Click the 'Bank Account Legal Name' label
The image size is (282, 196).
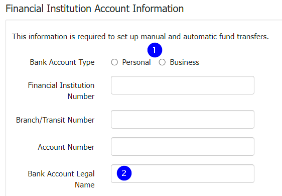(x=61, y=179)
